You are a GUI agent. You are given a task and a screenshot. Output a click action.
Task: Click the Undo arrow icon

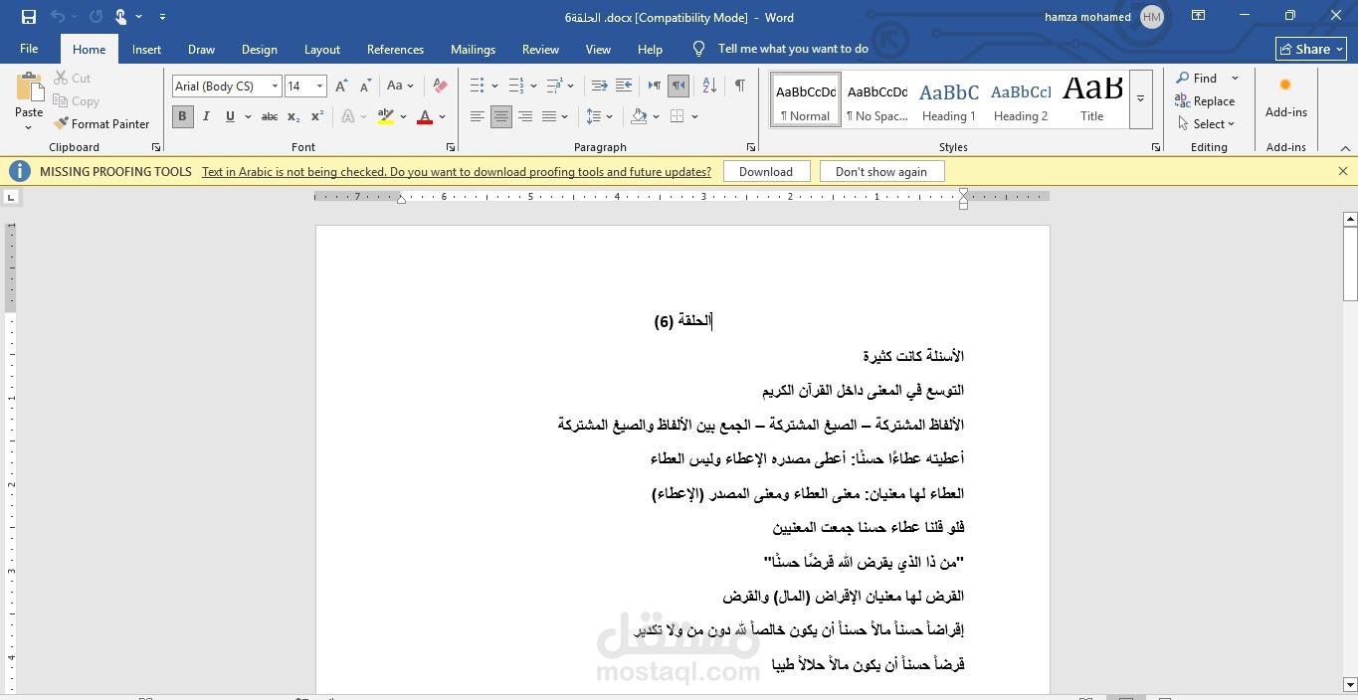(58, 17)
